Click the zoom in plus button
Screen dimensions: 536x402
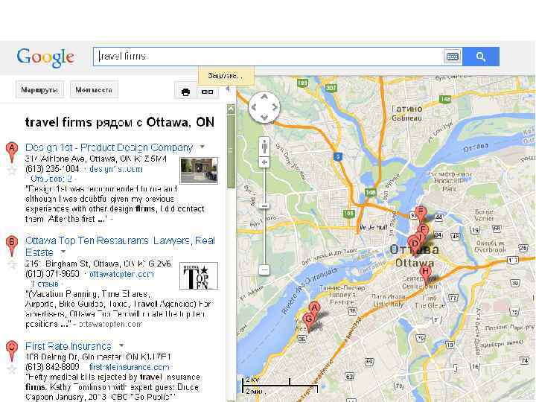(x=264, y=162)
